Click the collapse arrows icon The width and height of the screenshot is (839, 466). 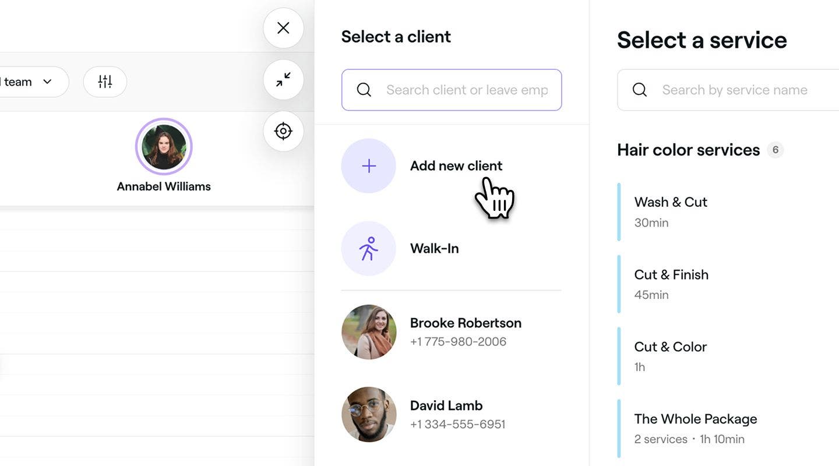tap(283, 80)
